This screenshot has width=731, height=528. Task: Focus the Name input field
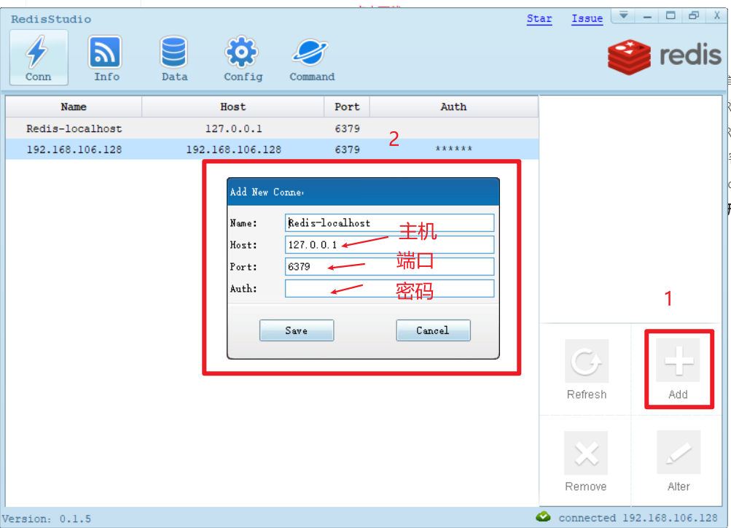tap(389, 223)
